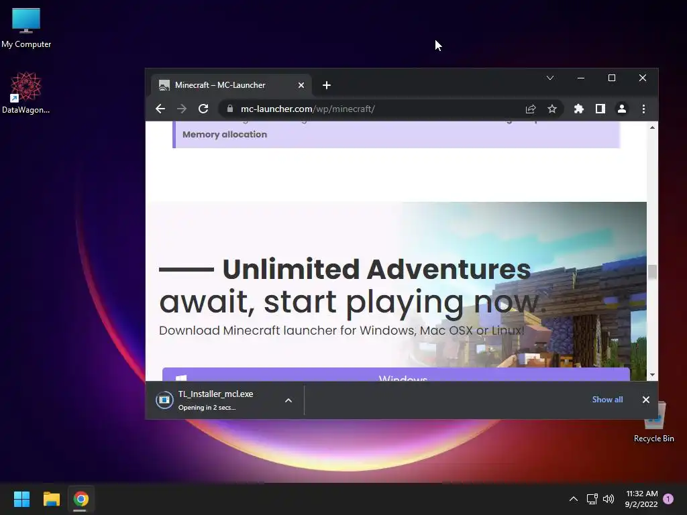Toggle Chrome side panel
Viewport: 687px width, 515px height.
tap(600, 109)
